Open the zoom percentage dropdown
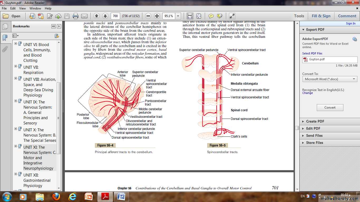360x202 pixels. click(178, 16)
